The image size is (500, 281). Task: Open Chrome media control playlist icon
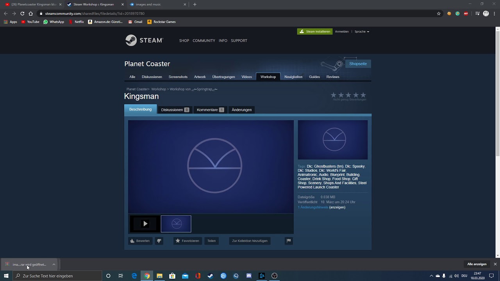[477, 14]
